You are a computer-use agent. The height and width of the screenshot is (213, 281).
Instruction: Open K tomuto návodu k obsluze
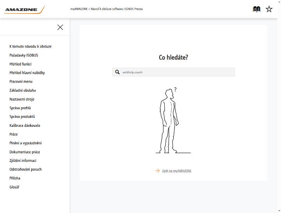point(30,46)
